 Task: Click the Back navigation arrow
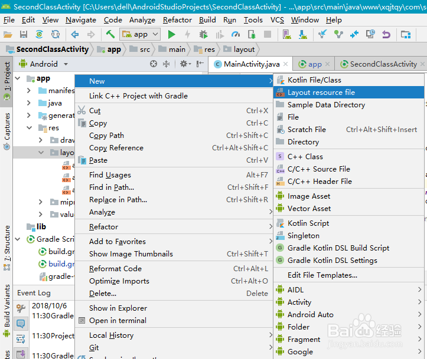coord(74,35)
